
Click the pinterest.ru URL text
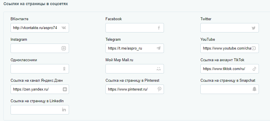128,89
